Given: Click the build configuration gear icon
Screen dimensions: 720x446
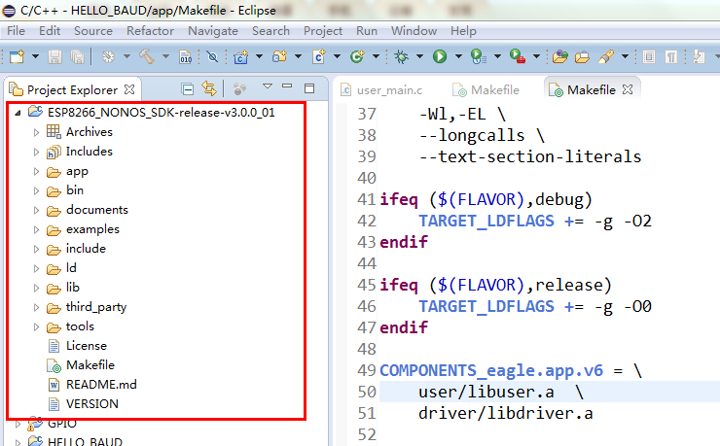Looking at the screenshot, I should [108, 56].
